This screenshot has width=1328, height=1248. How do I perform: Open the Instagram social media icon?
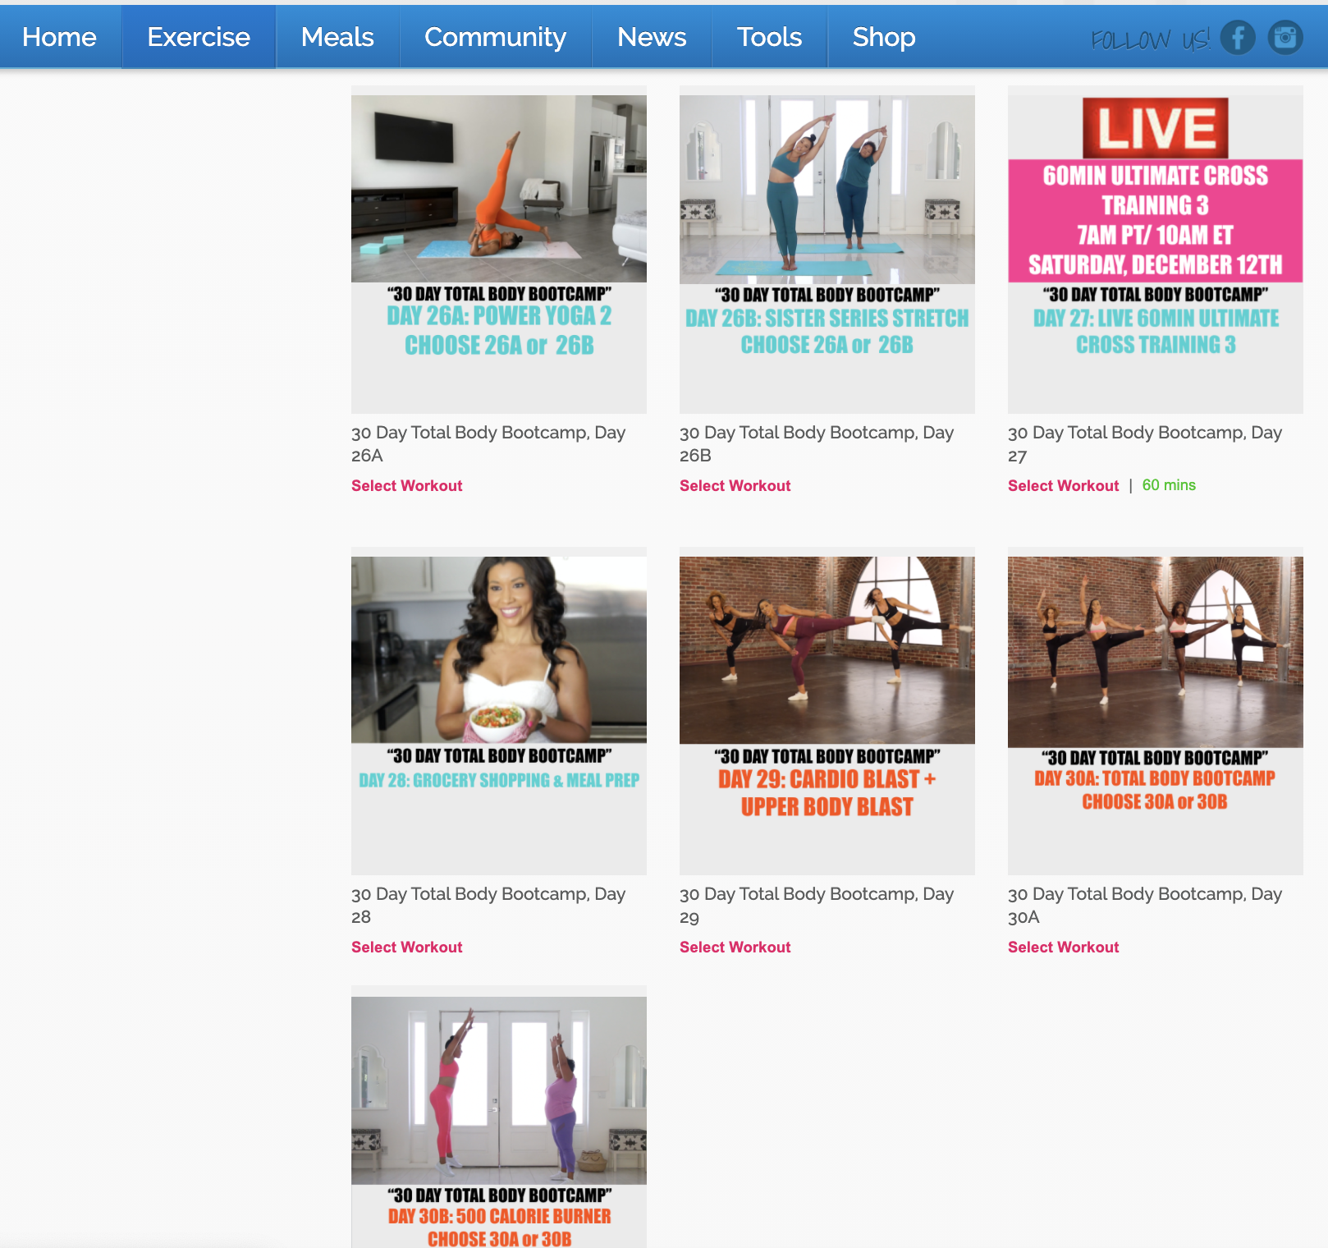[x=1286, y=36]
